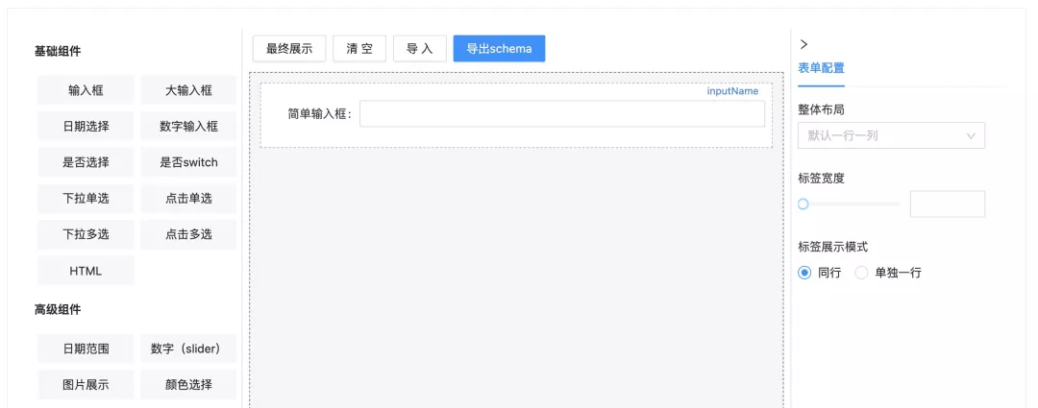Add the 数字输入框 component

(x=188, y=127)
